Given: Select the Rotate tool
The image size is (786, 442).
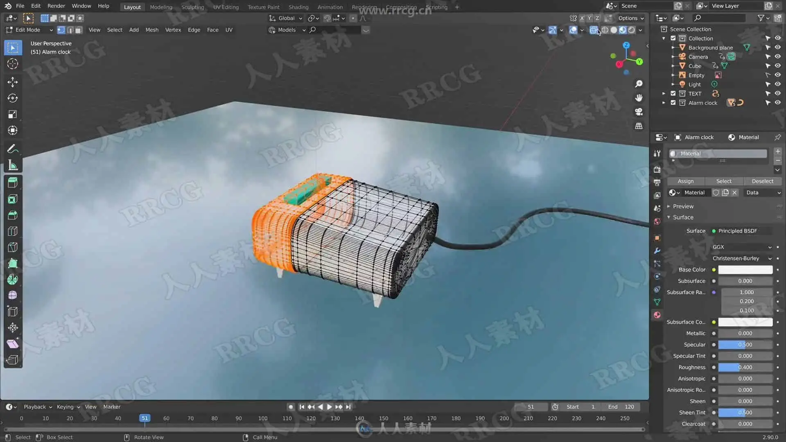Looking at the screenshot, I should coord(12,98).
